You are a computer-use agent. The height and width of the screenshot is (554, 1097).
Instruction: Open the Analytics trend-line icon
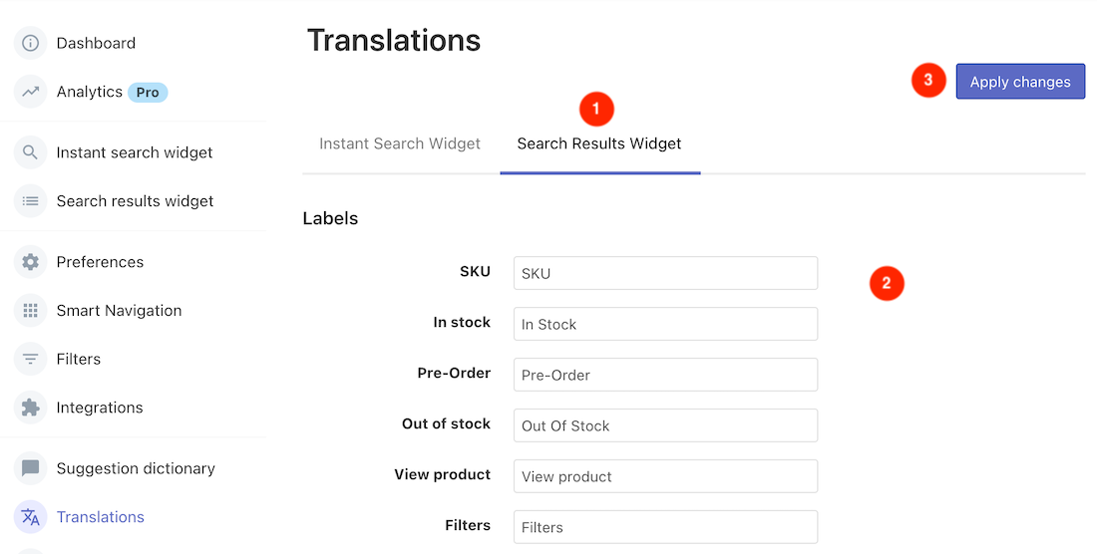tap(31, 92)
